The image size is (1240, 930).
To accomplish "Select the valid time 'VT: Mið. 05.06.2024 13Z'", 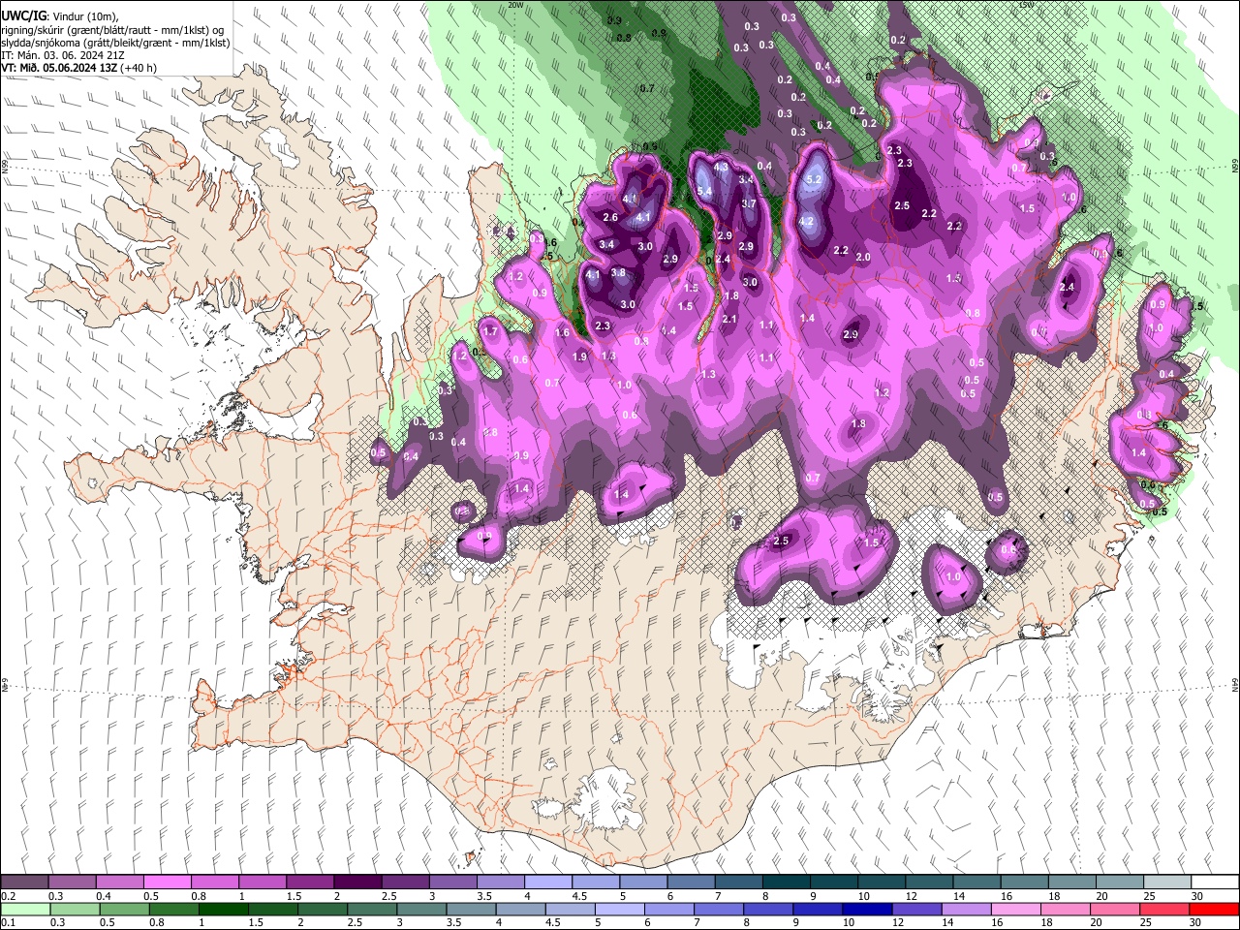I will pos(59,68).
